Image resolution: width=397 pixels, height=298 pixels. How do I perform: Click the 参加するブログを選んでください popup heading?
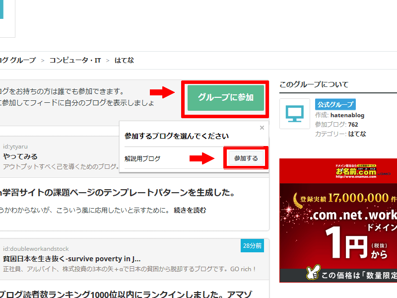click(177, 136)
